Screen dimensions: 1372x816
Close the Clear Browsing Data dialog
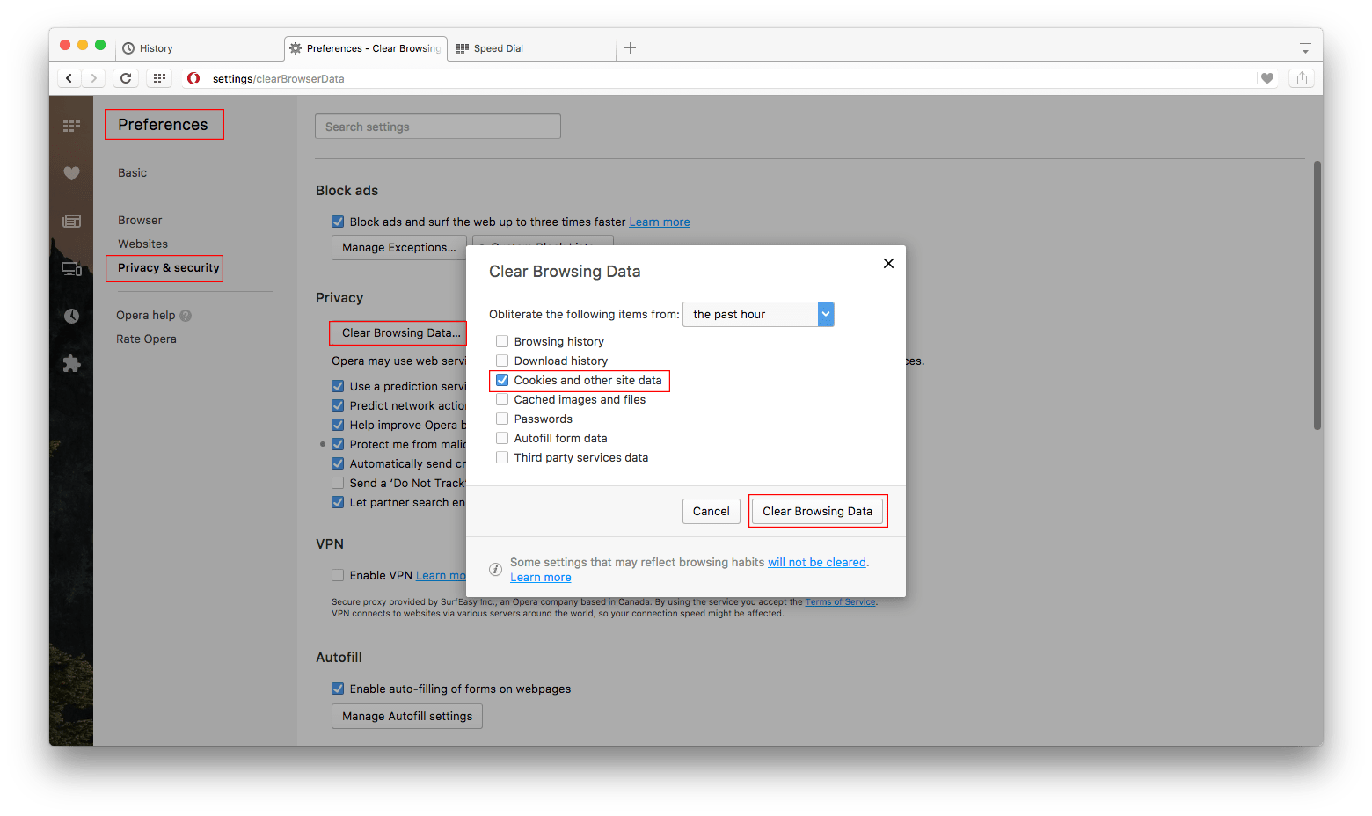[888, 263]
